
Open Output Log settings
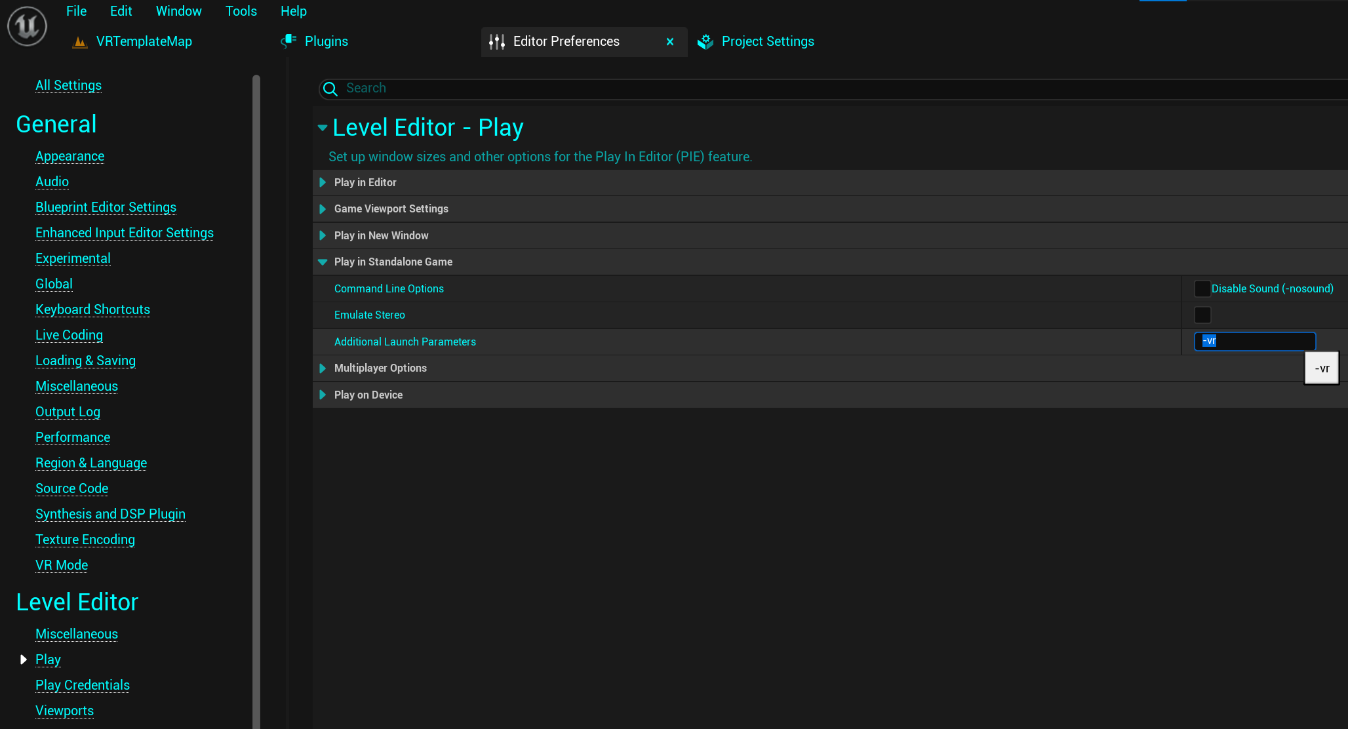tap(68, 412)
